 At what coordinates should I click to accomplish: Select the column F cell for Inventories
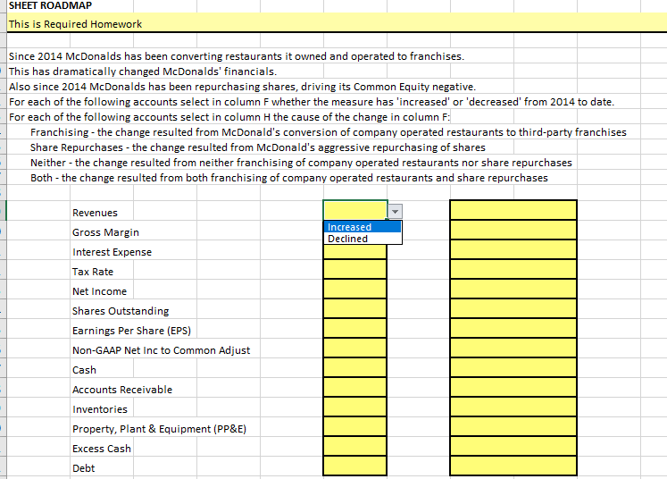tap(355, 407)
